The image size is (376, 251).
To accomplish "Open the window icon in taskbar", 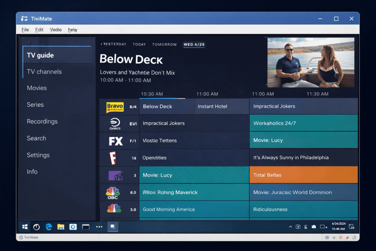I will click(x=86, y=227).
